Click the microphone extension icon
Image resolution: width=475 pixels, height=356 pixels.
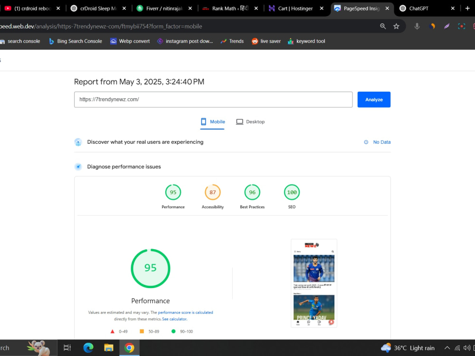[x=417, y=26]
